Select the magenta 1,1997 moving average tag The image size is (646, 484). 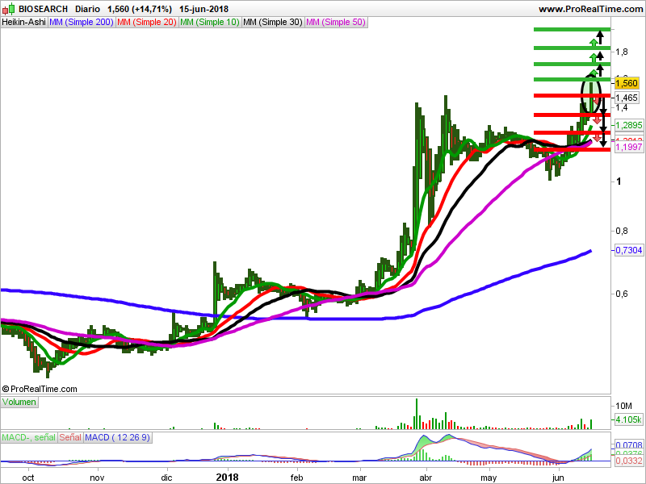point(629,147)
